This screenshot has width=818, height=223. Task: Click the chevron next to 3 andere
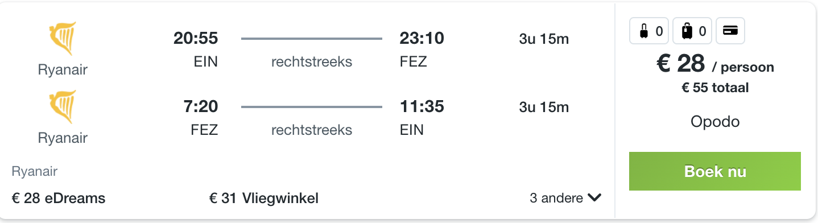point(594,198)
